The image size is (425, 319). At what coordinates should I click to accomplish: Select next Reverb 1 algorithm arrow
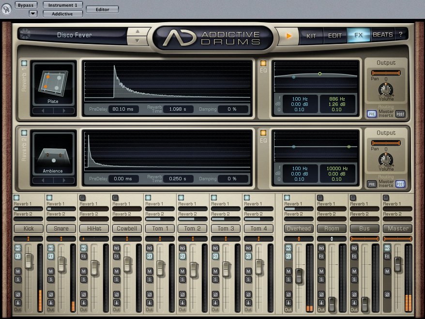pos(64,111)
